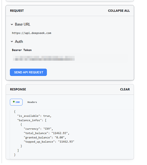The width and height of the screenshot is (147, 165).
Task: Click the Bearer Token label
Action: (22, 50)
